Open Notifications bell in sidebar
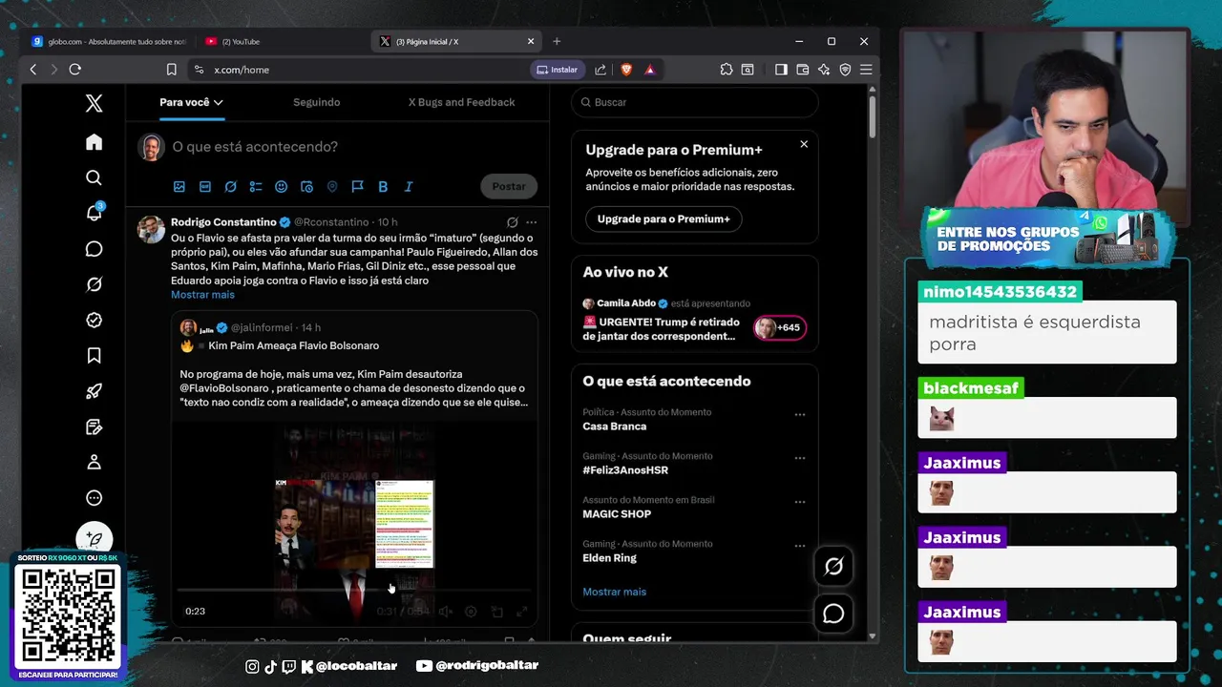 tap(94, 213)
